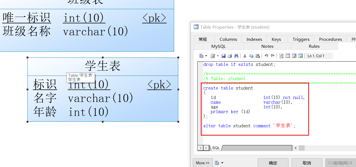Expand advanced options with More button
Viewport: 356px width, 167px height.
202,163
